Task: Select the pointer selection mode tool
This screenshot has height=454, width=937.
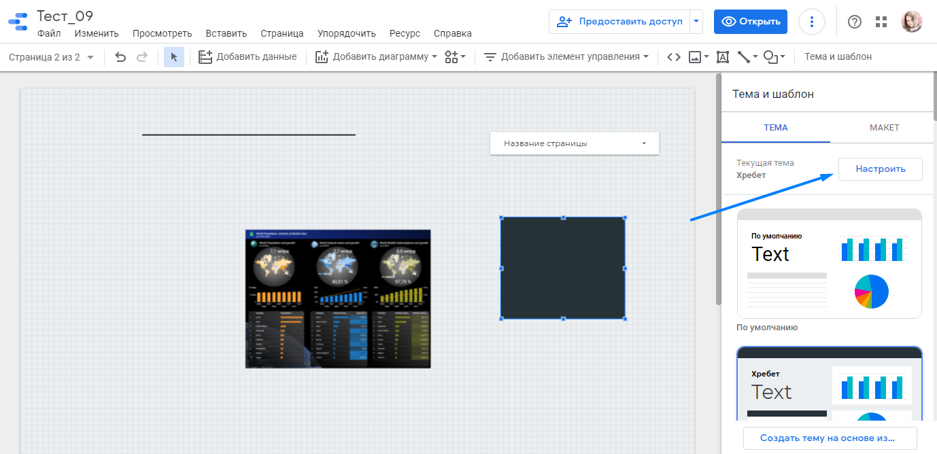Action: [174, 57]
